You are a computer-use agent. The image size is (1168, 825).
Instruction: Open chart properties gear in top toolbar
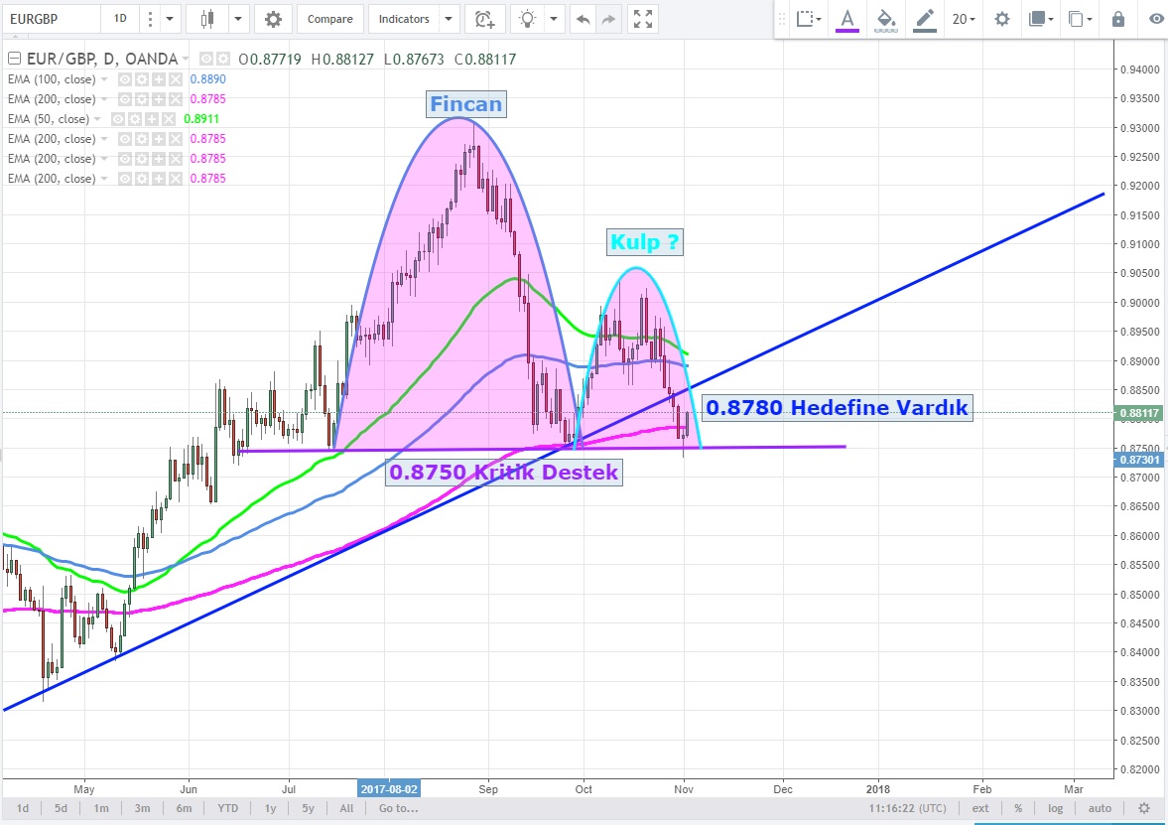click(x=273, y=19)
